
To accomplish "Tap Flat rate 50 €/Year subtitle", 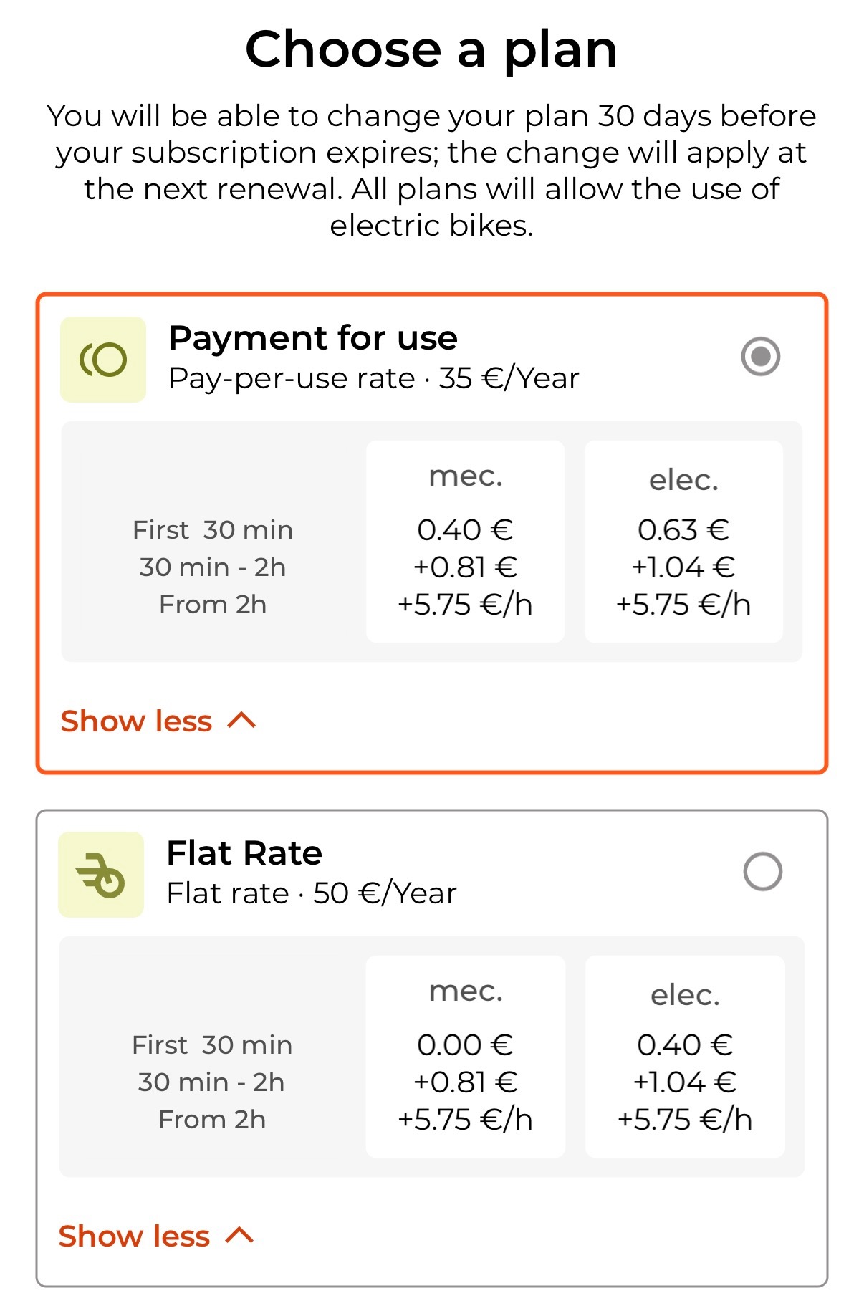I will [312, 893].
